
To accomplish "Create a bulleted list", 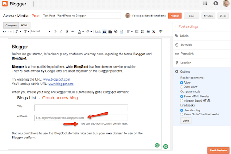I will coord(142,31).
